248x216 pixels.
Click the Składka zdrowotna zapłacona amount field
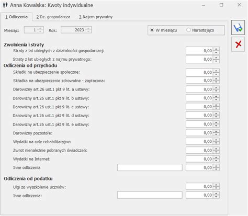pos(199,81)
